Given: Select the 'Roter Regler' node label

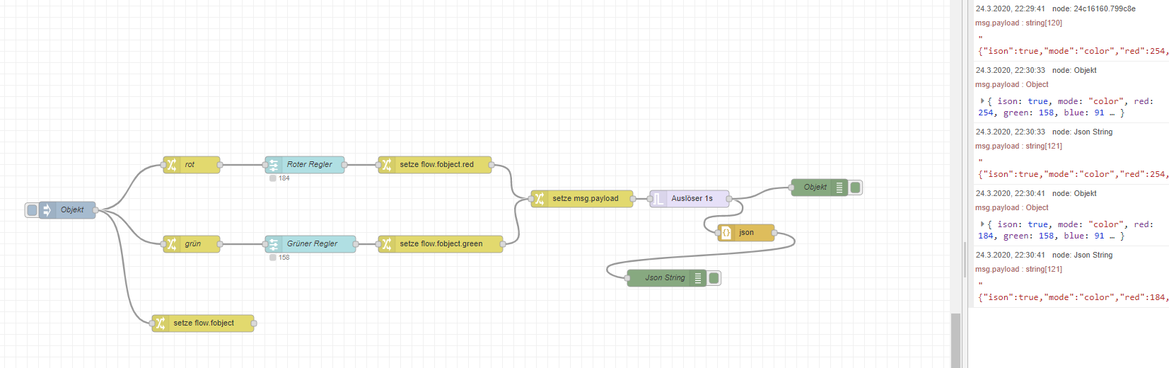Looking at the screenshot, I should 309,165.
